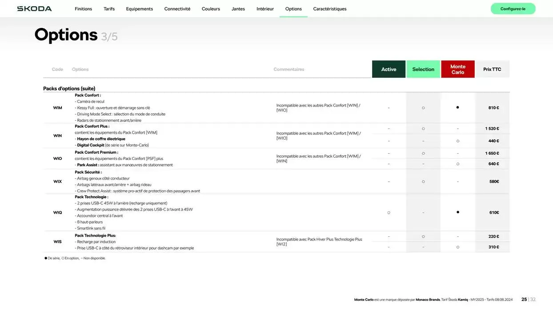Select the Couleurs tab
This screenshot has height=311, width=553.
(211, 9)
